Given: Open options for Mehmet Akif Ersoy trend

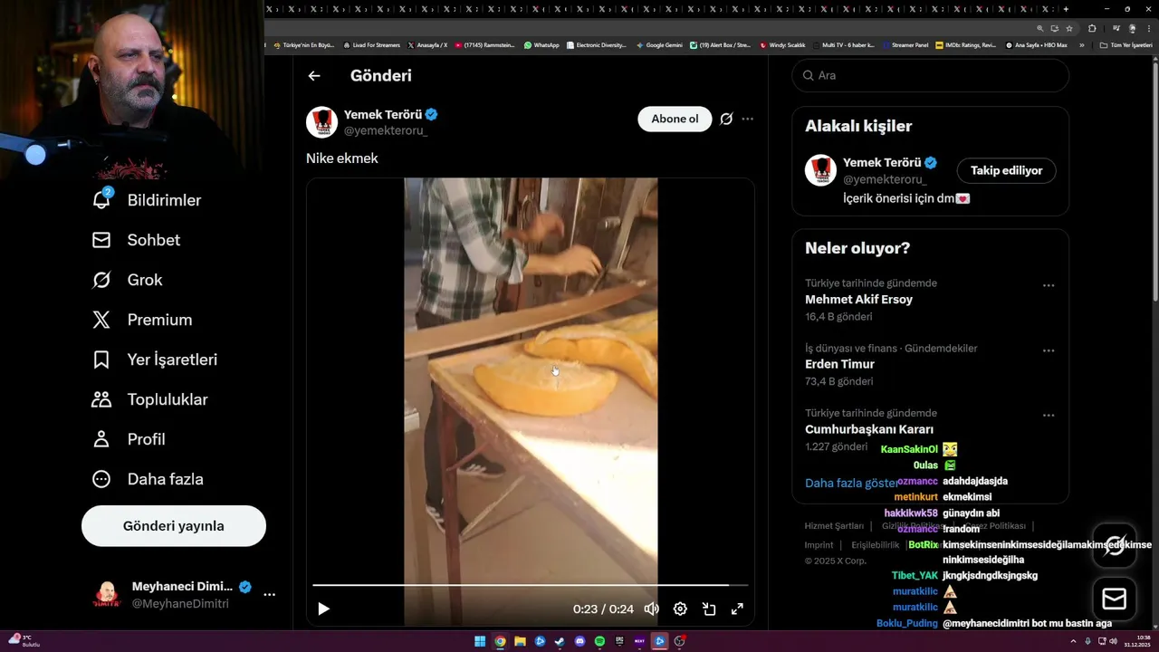Looking at the screenshot, I should coord(1049,285).
